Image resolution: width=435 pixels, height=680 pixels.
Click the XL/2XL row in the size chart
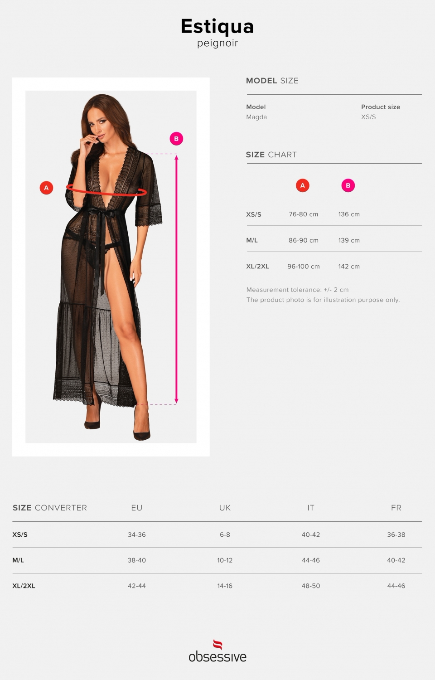[x=334, y=267]
